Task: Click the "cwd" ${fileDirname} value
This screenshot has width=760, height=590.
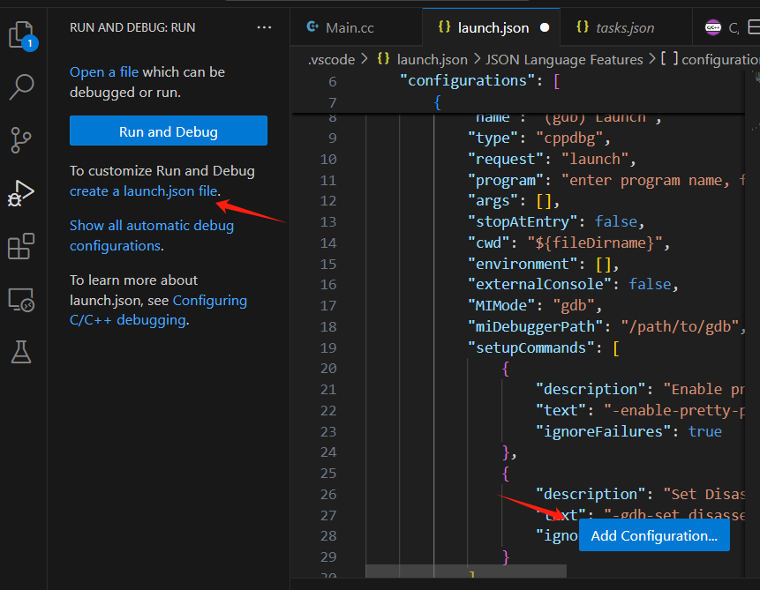Action: pos(595,243)
